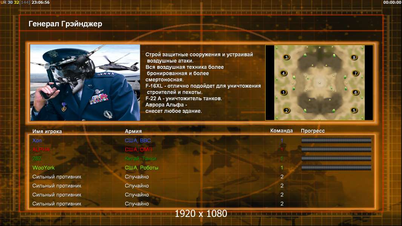Click start position marker 8 on the minimap
Screen dimensions: 402x226
[354, 57]
